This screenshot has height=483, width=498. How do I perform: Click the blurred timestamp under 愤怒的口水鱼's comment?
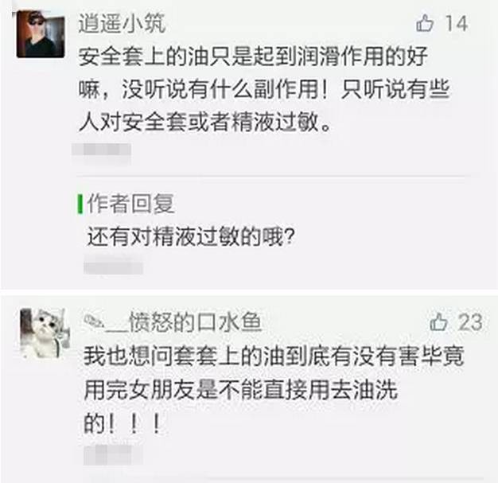(x=113, y=454)
